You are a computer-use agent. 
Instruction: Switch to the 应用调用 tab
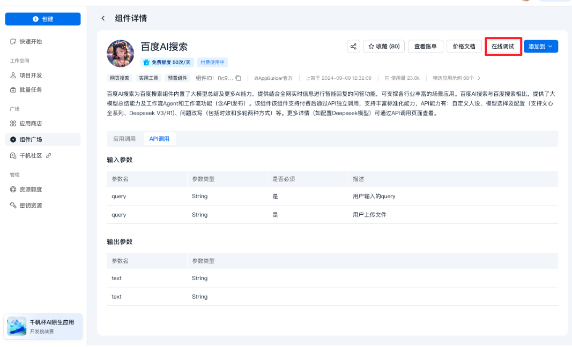(124, 139)
